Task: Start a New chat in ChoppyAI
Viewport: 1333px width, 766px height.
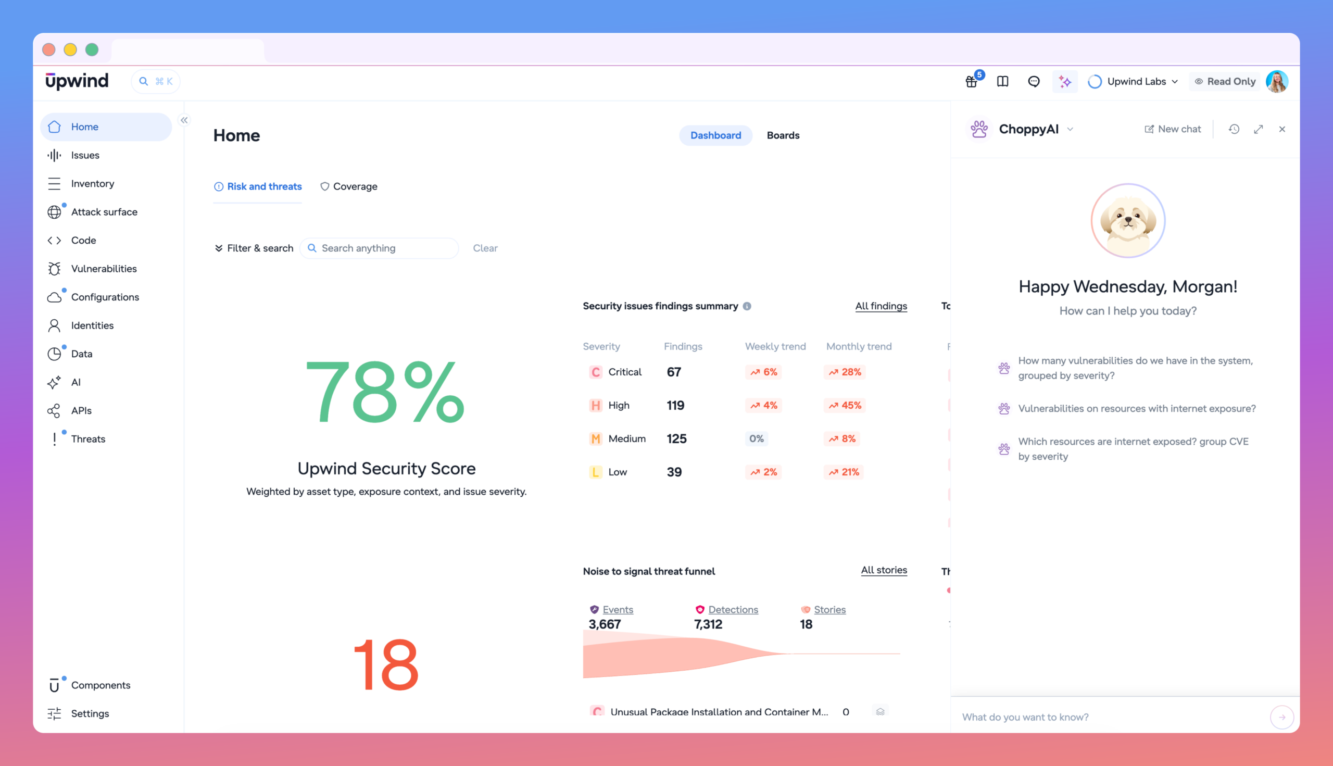Action: (x=1173, y=130)
